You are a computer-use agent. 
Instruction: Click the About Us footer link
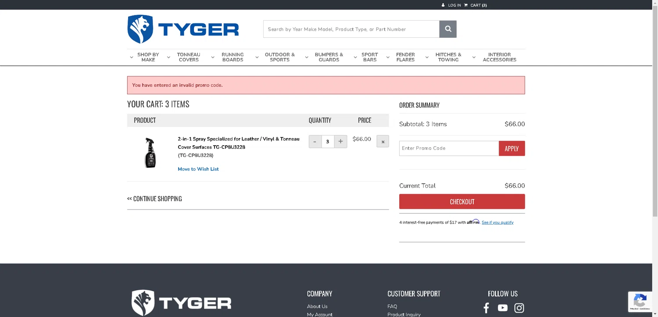[317, 306]
